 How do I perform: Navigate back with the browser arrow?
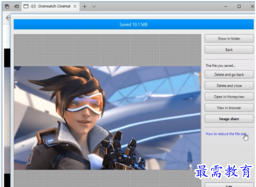[8, 18]
